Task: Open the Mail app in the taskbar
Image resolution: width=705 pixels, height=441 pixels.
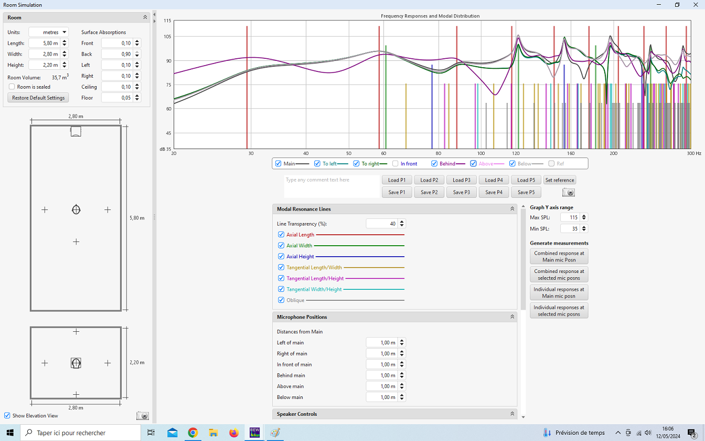Action: click(x=173, y=433)
